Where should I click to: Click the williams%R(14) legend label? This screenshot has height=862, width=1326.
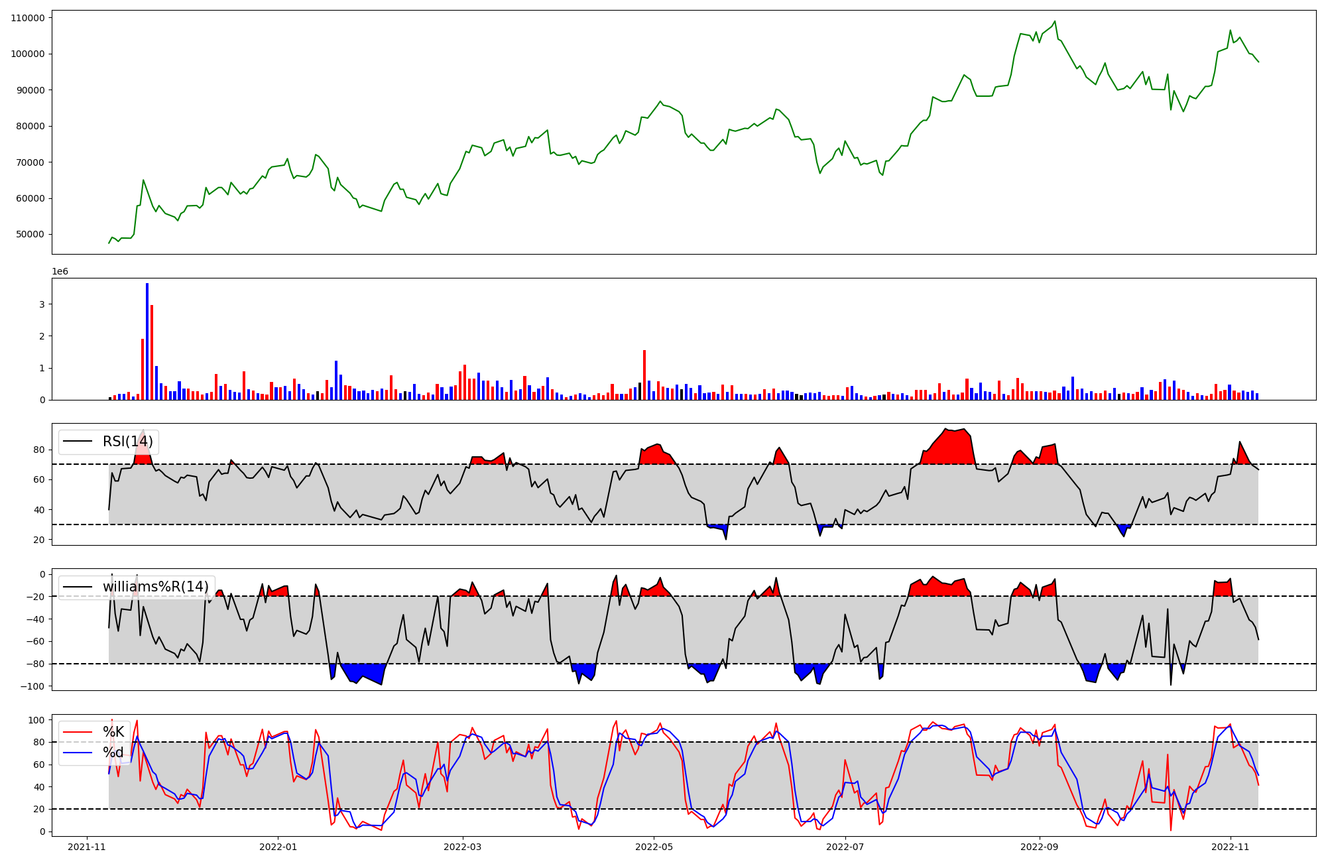[155, 587]
